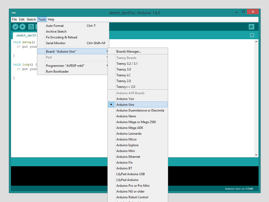Pick the Arduino Leonardo board
Screen dimensions: 269x202
(x=138, y=133)
